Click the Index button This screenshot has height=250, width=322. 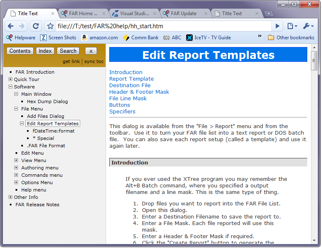[x=45, y=51]
